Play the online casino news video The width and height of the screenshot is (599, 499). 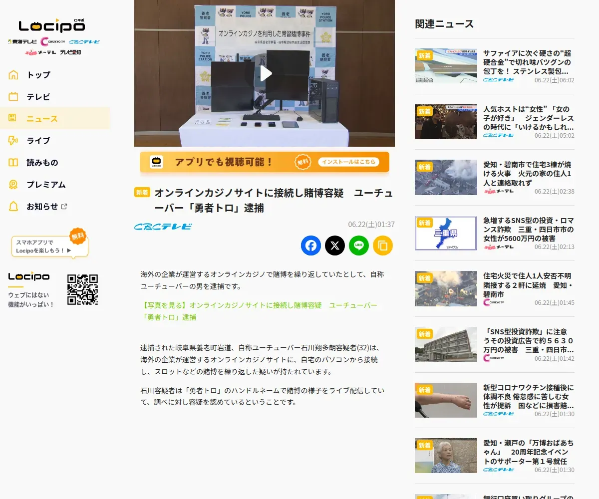pos(265,73)
